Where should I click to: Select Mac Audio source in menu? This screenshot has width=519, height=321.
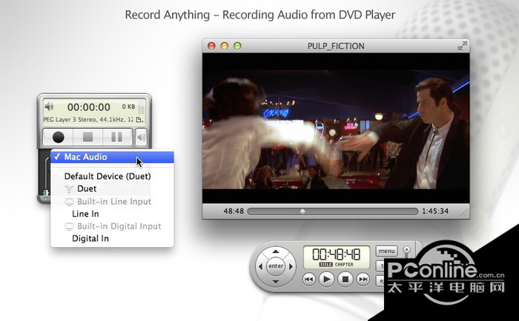coord(112,157)
